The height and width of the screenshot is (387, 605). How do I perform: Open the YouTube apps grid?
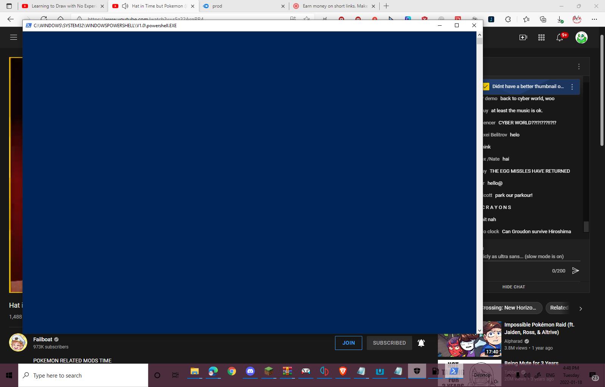541,37
